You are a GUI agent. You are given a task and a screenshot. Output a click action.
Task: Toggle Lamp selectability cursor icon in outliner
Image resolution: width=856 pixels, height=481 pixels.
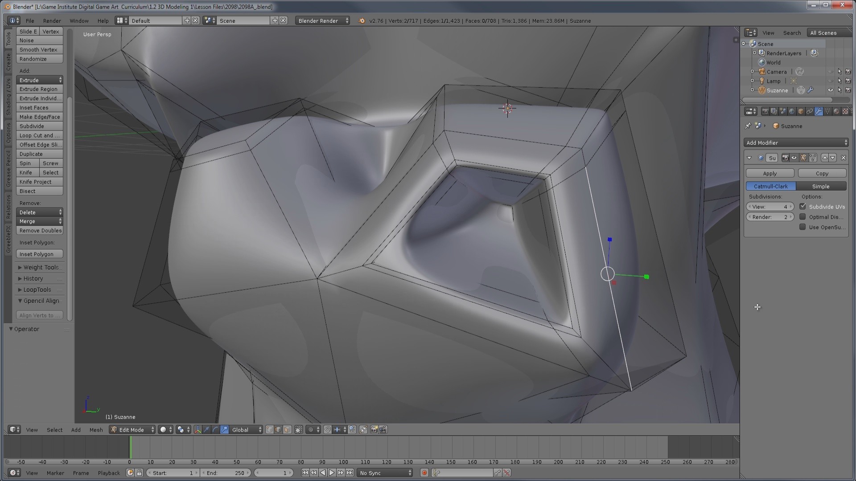click(x=840, y=81)
